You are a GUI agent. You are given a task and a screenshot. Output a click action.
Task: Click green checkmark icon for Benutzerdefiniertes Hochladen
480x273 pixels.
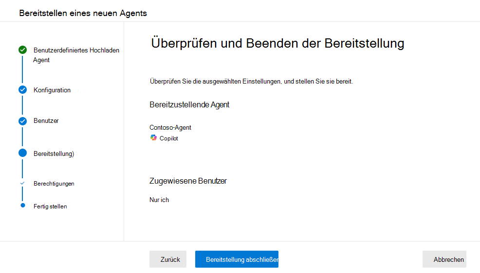pyautogui.click(x=23, y=50)
